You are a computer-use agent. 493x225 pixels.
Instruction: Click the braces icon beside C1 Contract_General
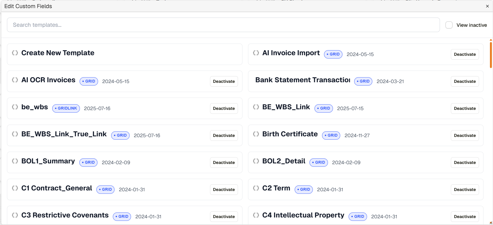15,188
